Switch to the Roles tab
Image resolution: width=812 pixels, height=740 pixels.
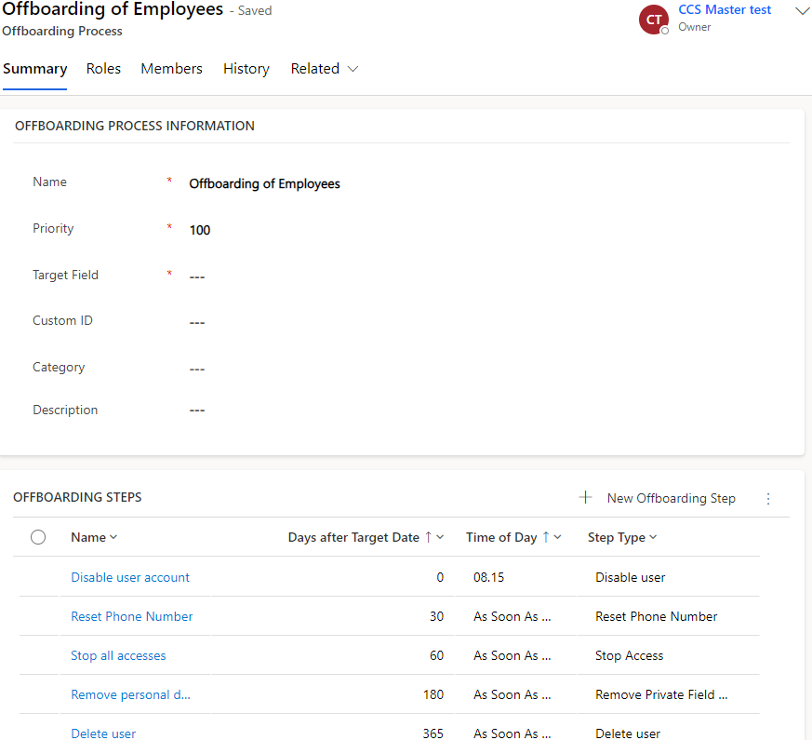tap(103, 69)
